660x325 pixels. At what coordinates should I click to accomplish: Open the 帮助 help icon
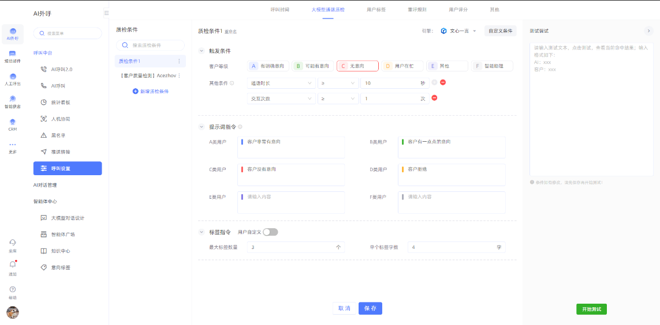(12, 290)
